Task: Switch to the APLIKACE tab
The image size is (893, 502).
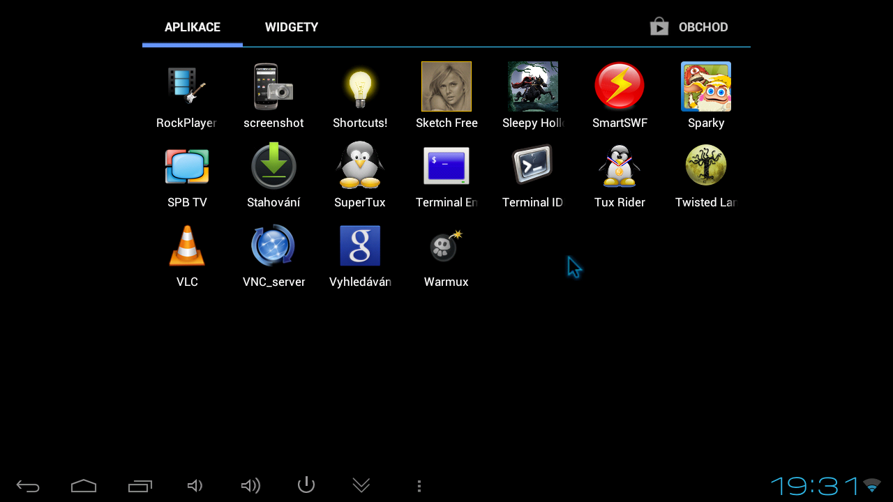Action: coord(193,28)
